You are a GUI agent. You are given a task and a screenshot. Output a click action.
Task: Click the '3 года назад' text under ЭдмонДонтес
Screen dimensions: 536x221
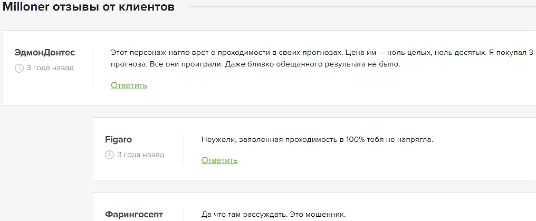coord(50,68)
